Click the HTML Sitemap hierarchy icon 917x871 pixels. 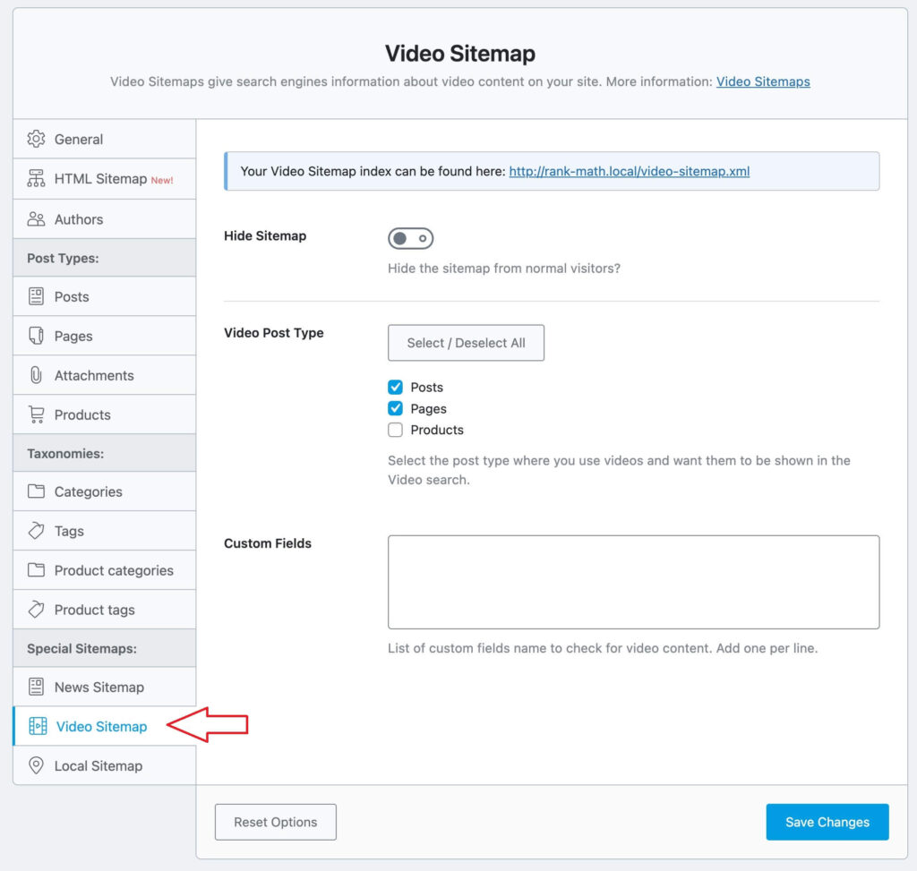coord(36,179)
